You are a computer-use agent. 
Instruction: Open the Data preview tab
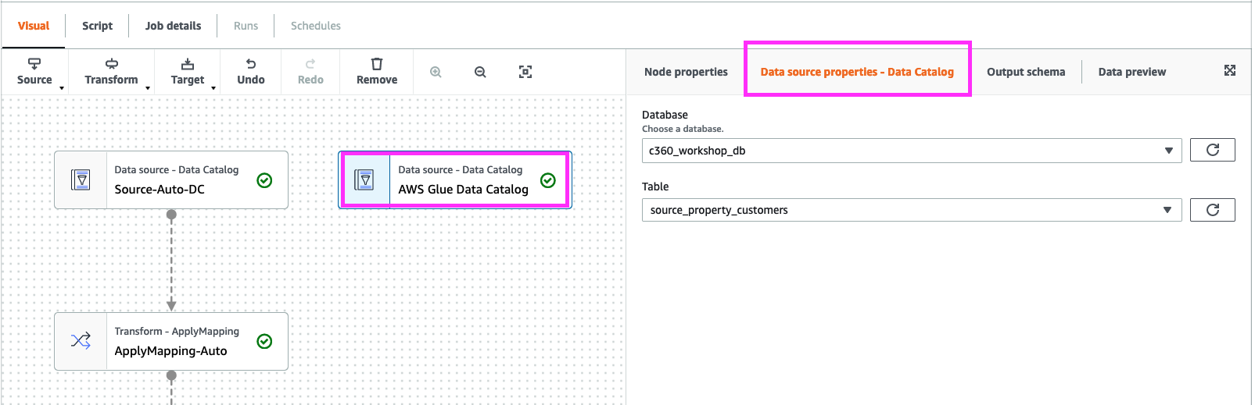tap(1131, 72)
